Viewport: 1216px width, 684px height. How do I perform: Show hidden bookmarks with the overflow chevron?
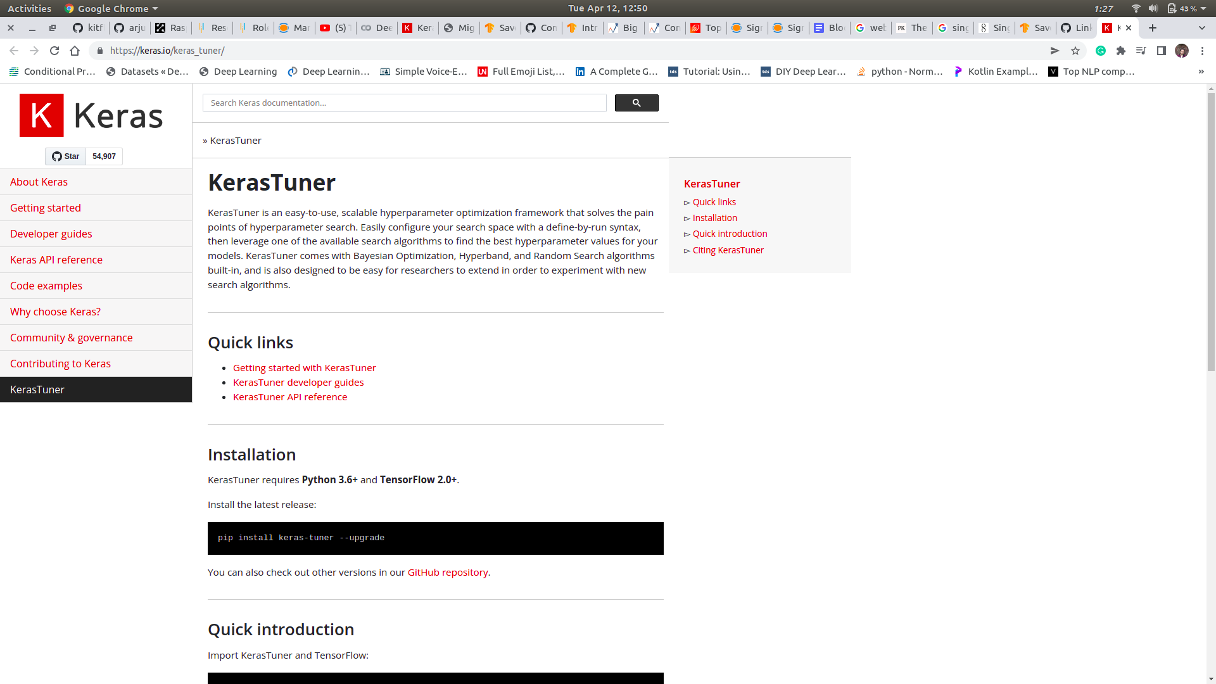click(x=1201, y=72)
